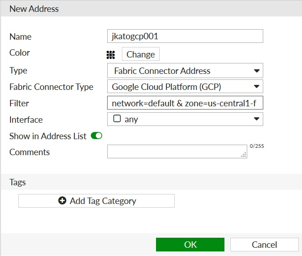Disable the Show in Address List toggle

point(97,136)
